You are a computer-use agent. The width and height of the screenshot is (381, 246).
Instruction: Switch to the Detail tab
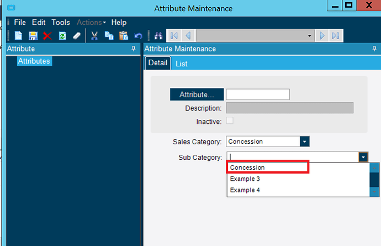(158, 63)
